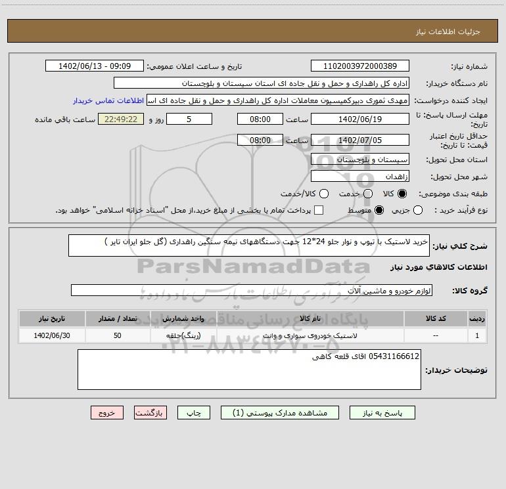Click the delivery city field زاهدان
The image size is (506, 489).
click(x=360, y=177)
